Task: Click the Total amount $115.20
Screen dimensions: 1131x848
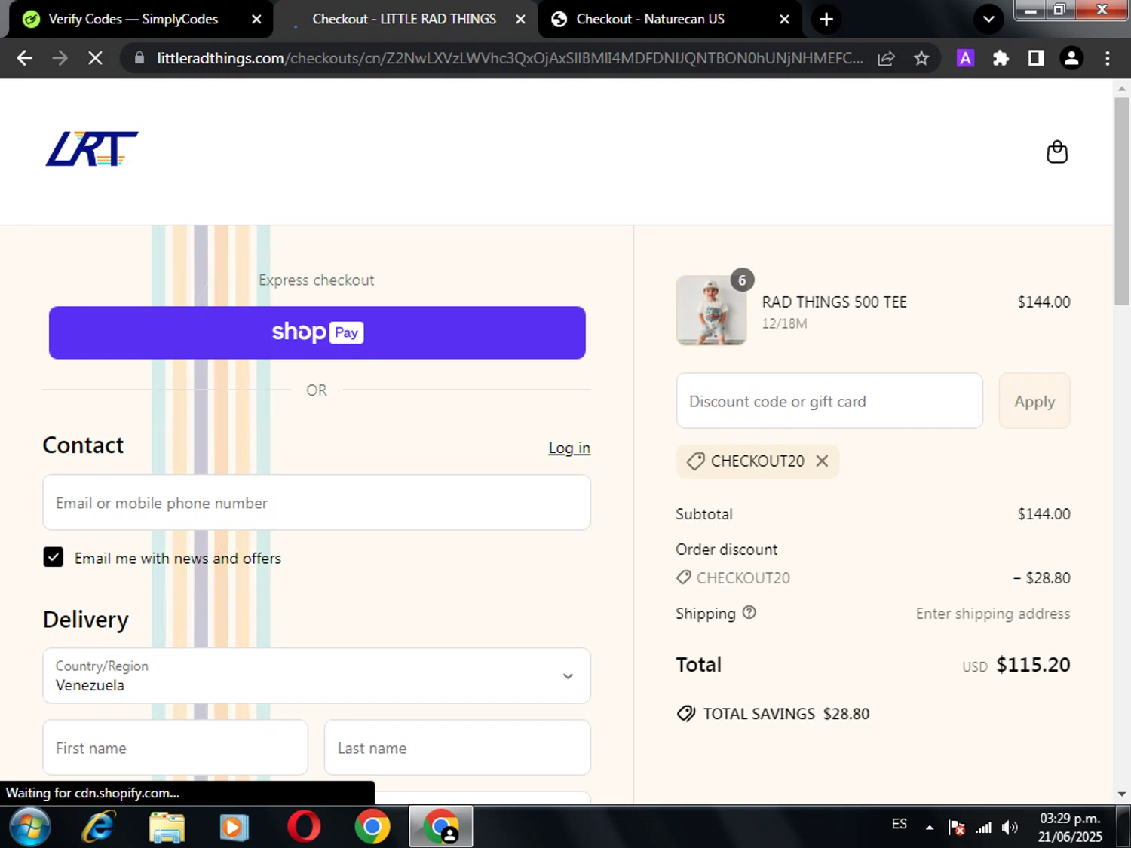Action: coord(1033,665)
